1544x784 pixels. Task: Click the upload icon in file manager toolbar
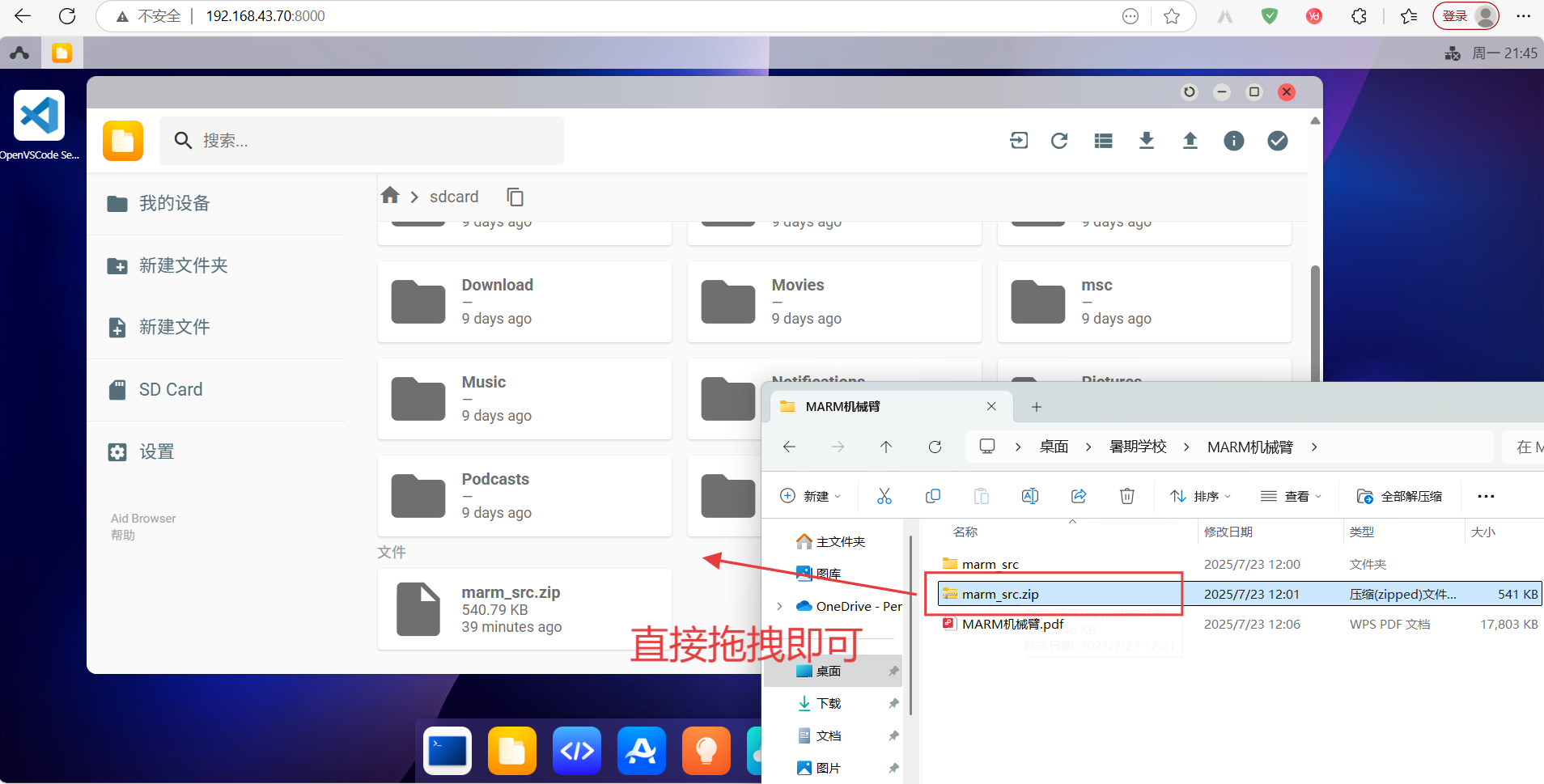[x=1190, y=141]
